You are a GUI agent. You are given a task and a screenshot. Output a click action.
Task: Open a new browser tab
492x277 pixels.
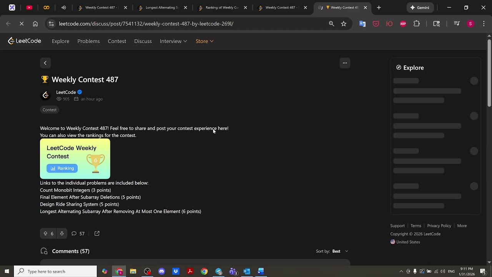coord(379,7)
